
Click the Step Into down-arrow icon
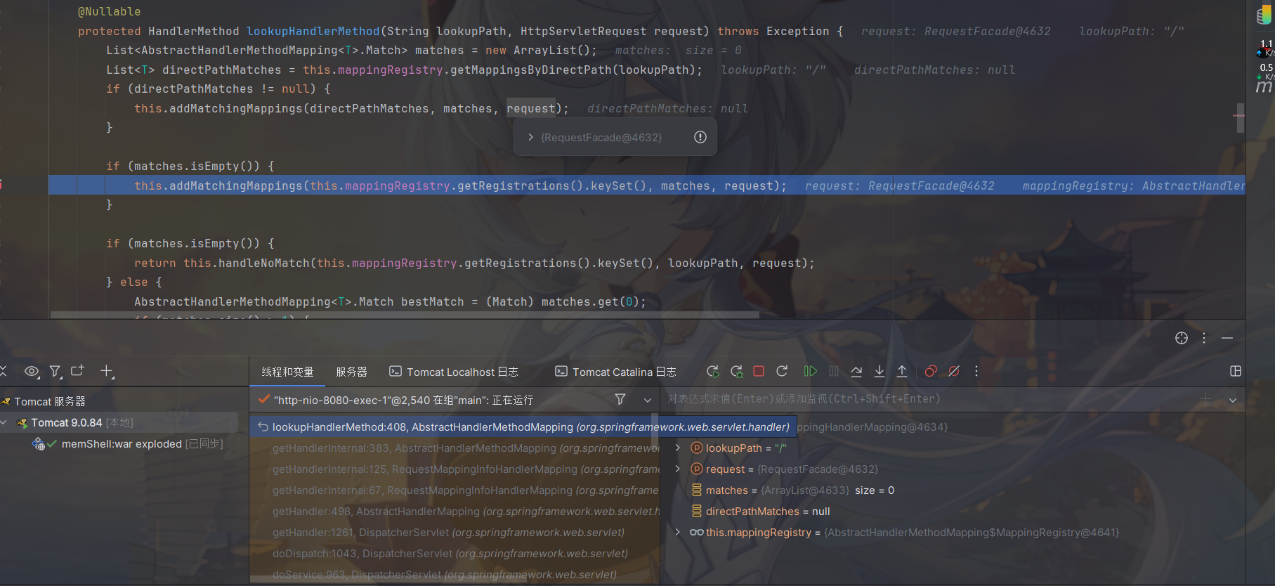coord(880,371)
